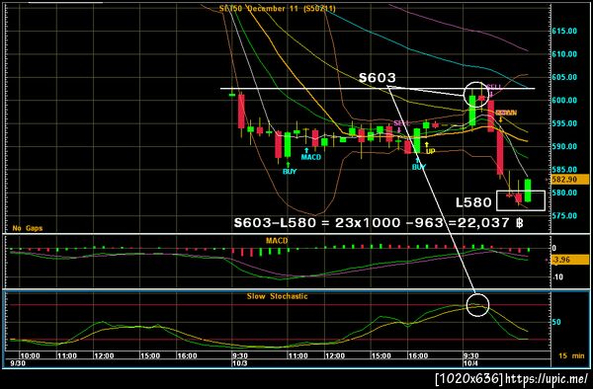593x389 pixels.
Task: Click the 590.00 price axis label
Action: click(x=564, y=146)
